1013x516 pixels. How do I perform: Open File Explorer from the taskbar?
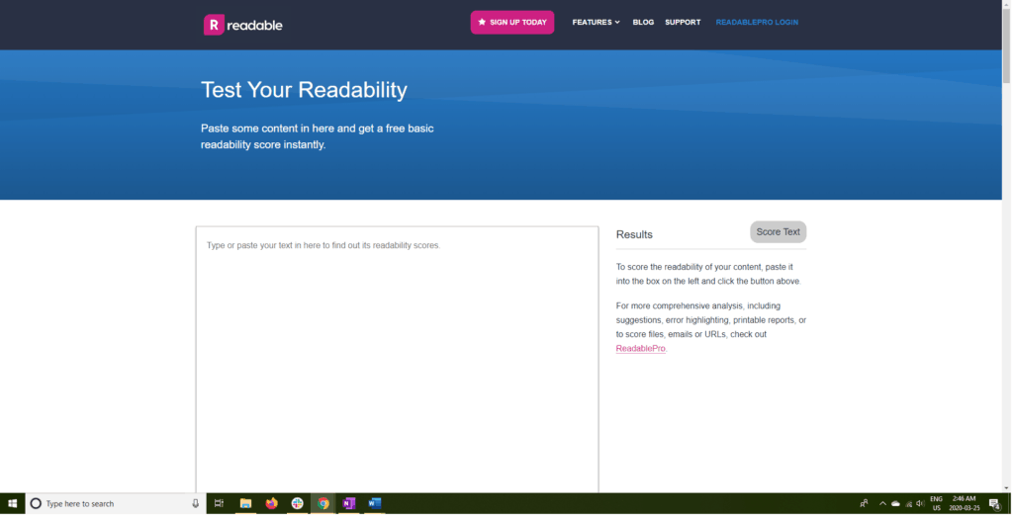tap(245, 504)
